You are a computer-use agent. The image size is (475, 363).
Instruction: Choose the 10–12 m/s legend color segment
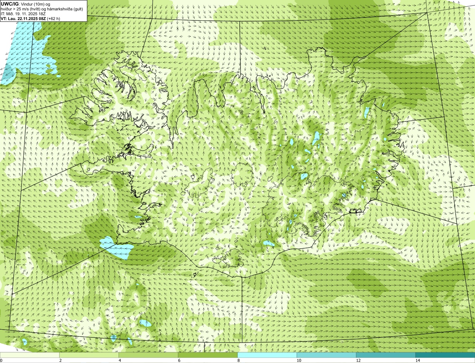(x=327, y=355)
